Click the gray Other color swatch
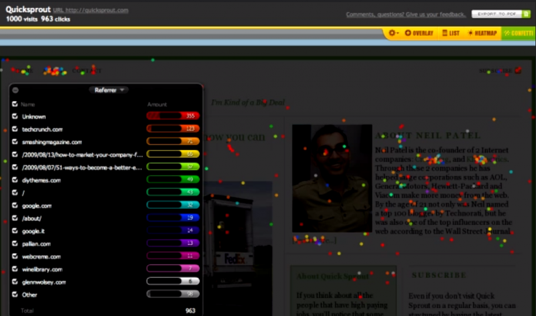Viewport: 536px width, 316px height. click(x=173, y=294)
